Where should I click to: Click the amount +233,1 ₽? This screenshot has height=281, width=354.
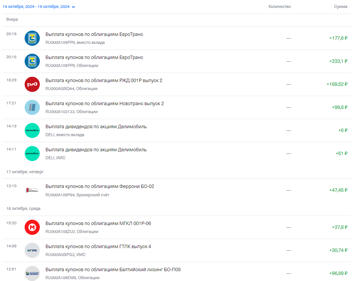(338, 61)
